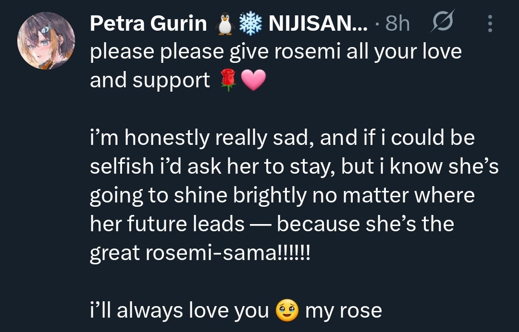Open the three-dot more options menu
This screenshot has height=332, width=519.
(490, 24)
